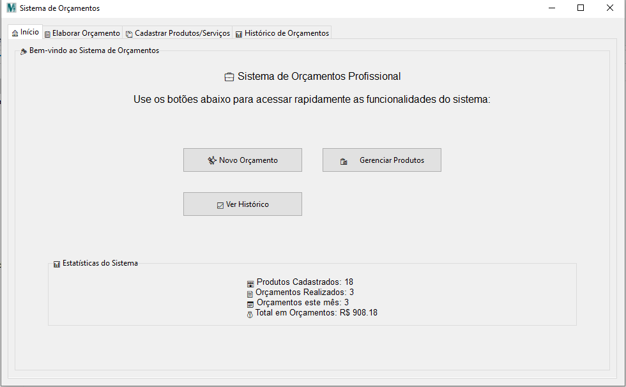
Task: Click the home icon on Início tab
Action: click(x=15, y=33)
